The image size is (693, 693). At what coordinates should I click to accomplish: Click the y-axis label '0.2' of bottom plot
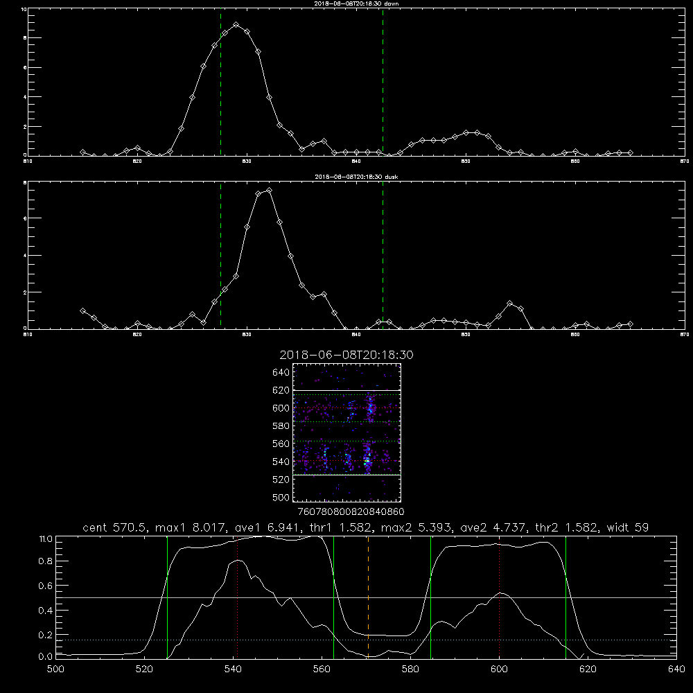point(46,635)
